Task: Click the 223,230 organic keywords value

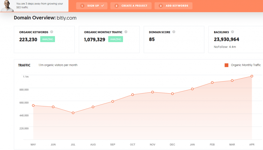Action: tap(28, 40)
